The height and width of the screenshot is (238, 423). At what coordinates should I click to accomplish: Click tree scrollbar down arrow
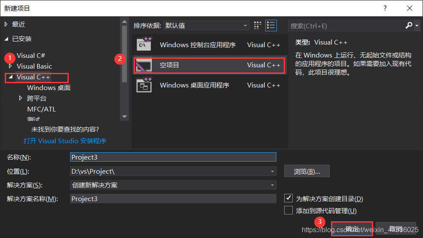click(x=124, y=117)
